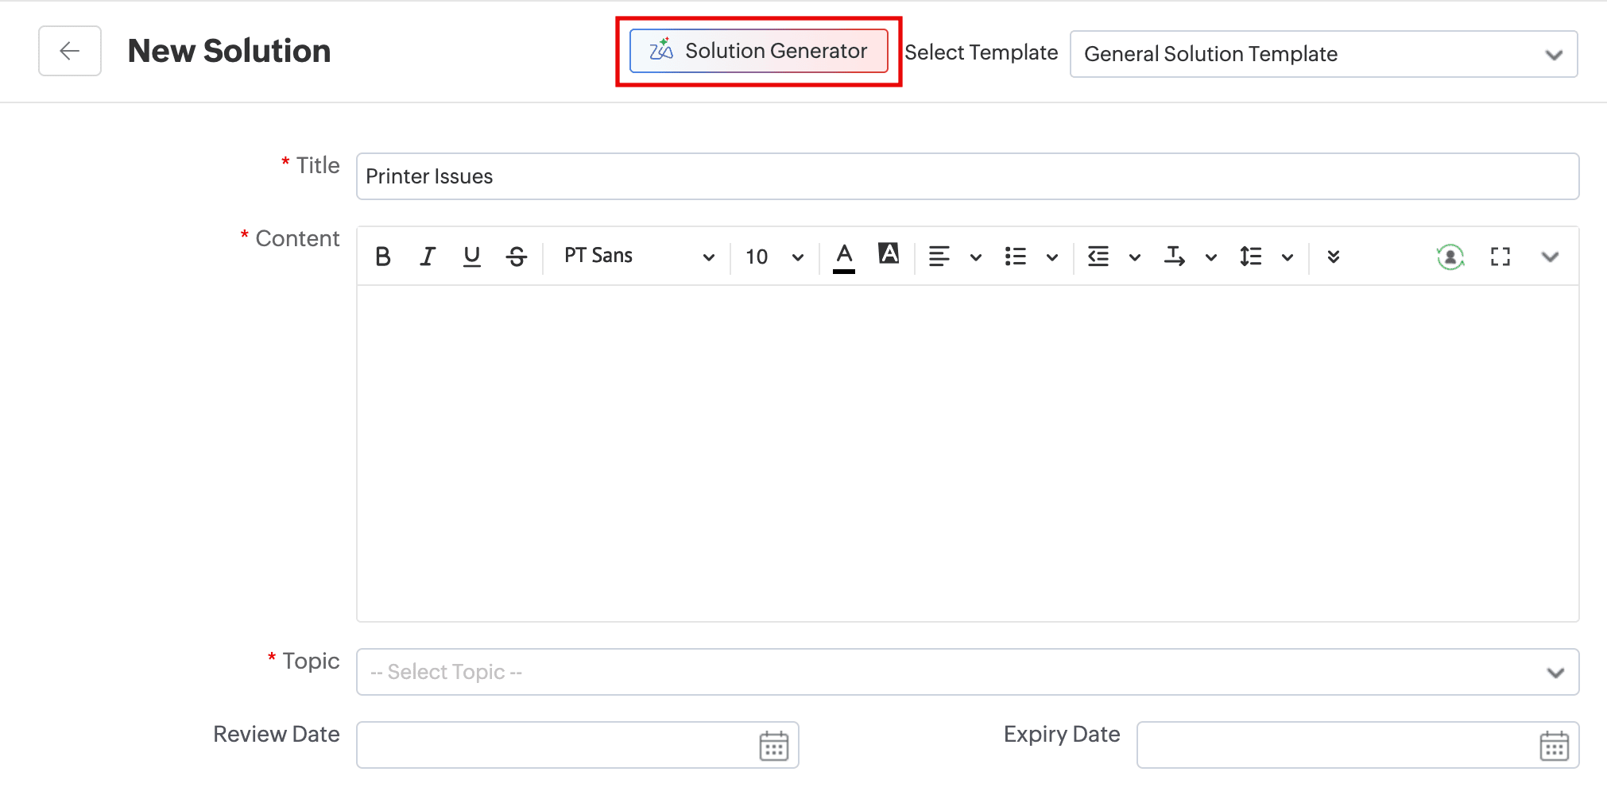
Task: Open the text font color picker
Action: pyautogui.click(x=844, y=257)
